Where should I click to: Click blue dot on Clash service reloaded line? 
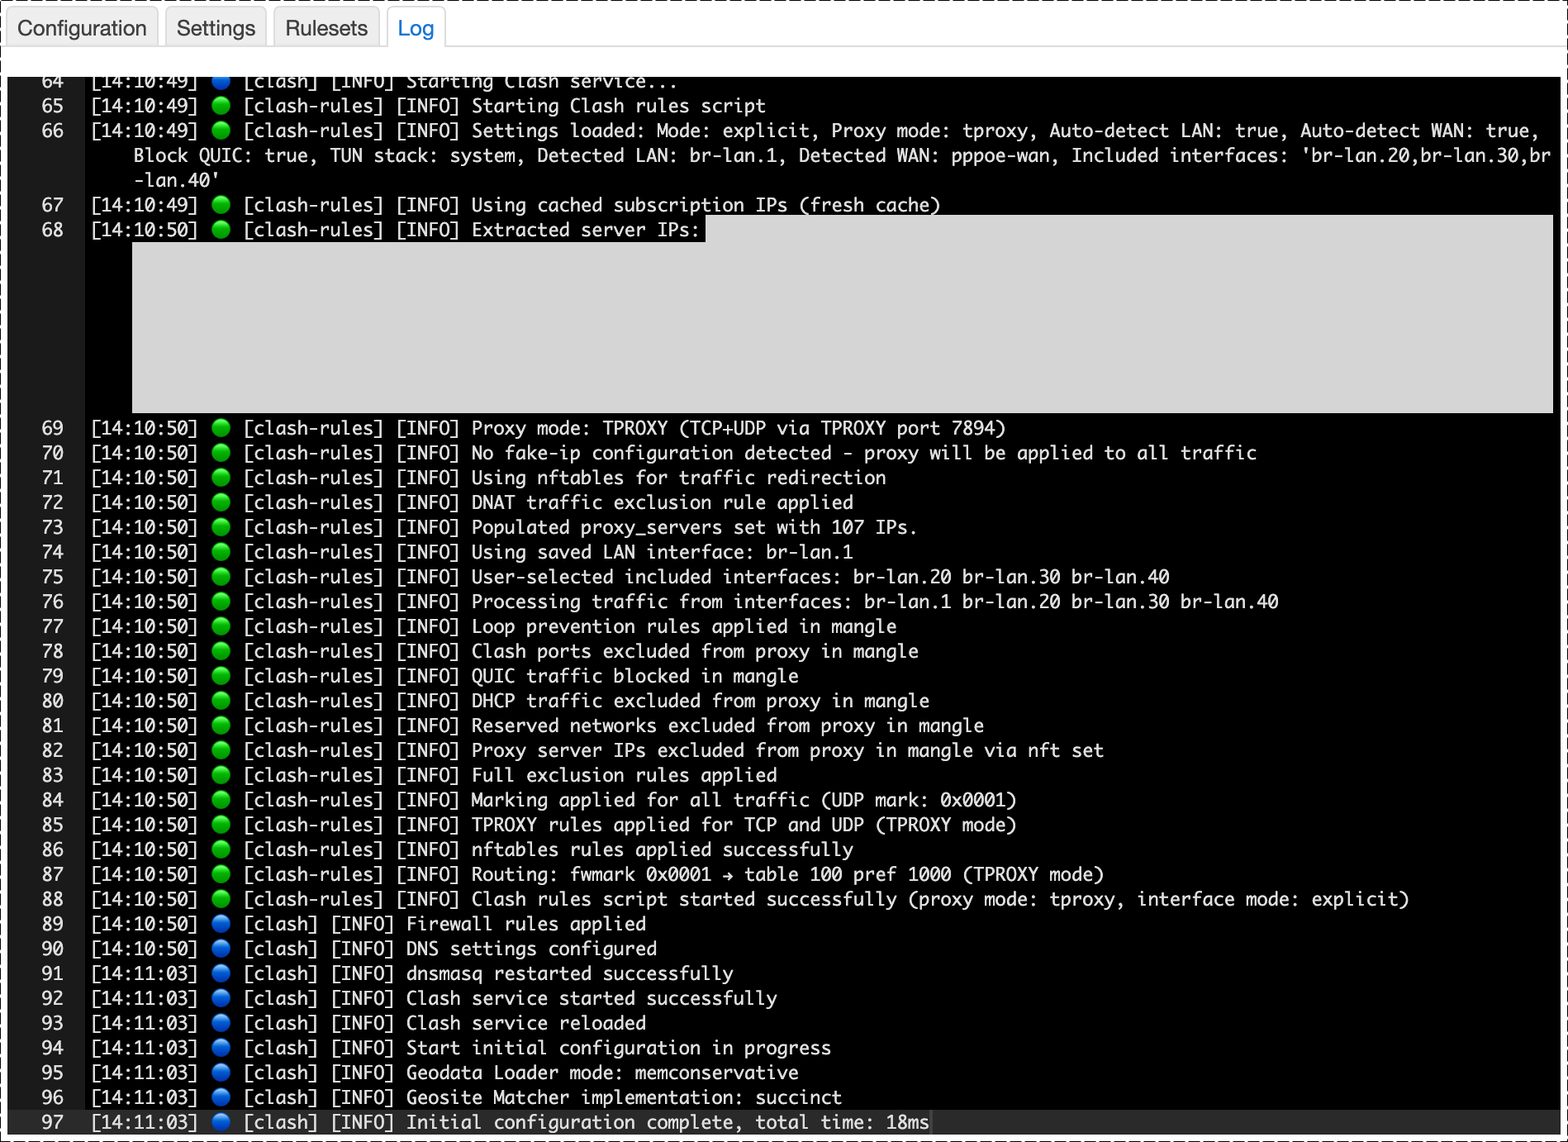[x=221, y=1023]
